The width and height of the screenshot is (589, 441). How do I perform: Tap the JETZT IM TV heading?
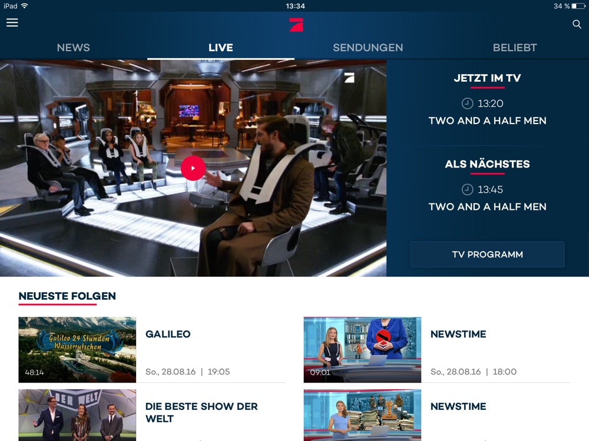(488, 78)
